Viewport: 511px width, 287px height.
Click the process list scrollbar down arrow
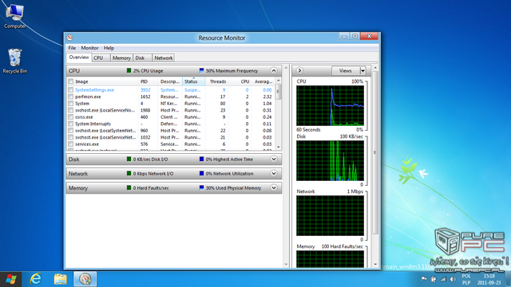point(279,147)
